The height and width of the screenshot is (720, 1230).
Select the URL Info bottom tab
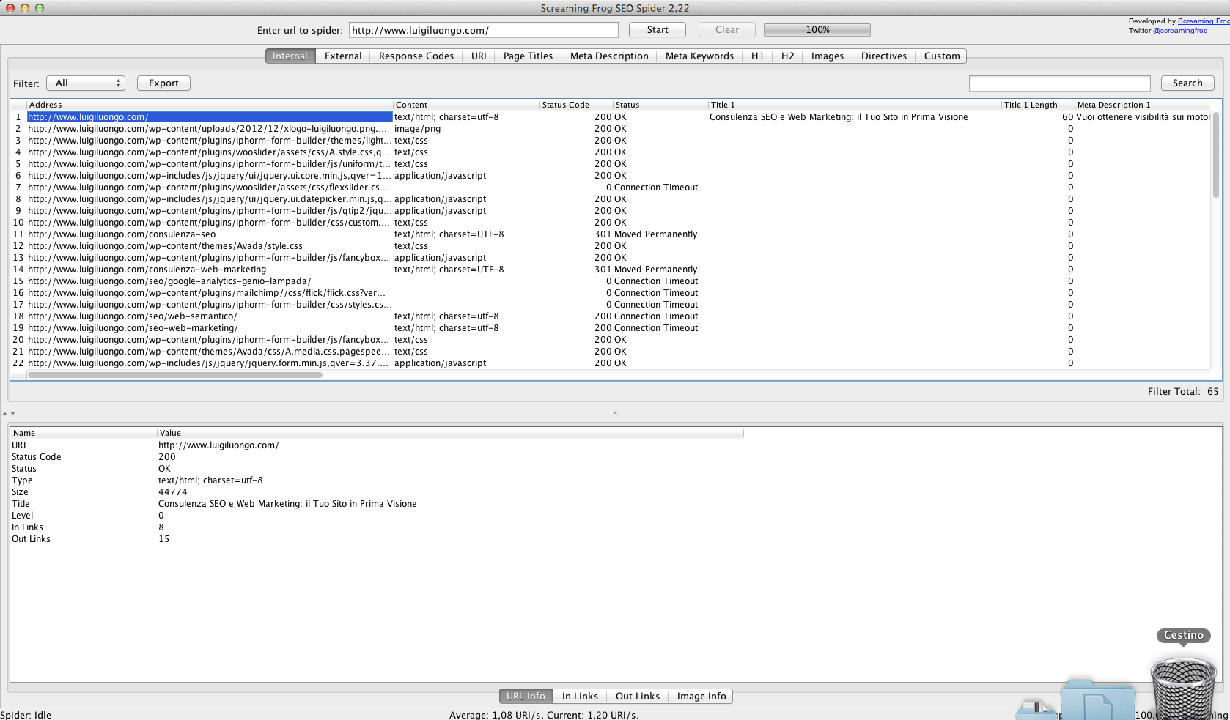tap(526, 697)
